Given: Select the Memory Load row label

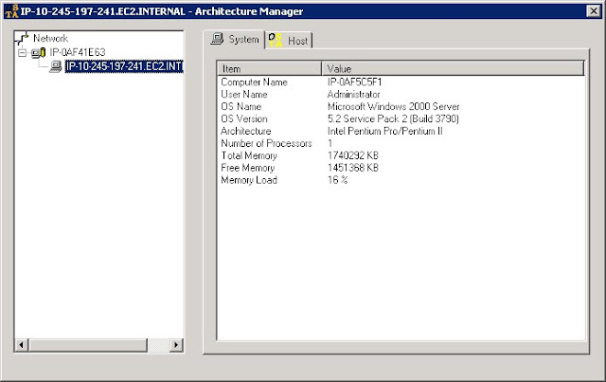Looking at the screenshot, I should pyautogui.click(x=249, y=180).
